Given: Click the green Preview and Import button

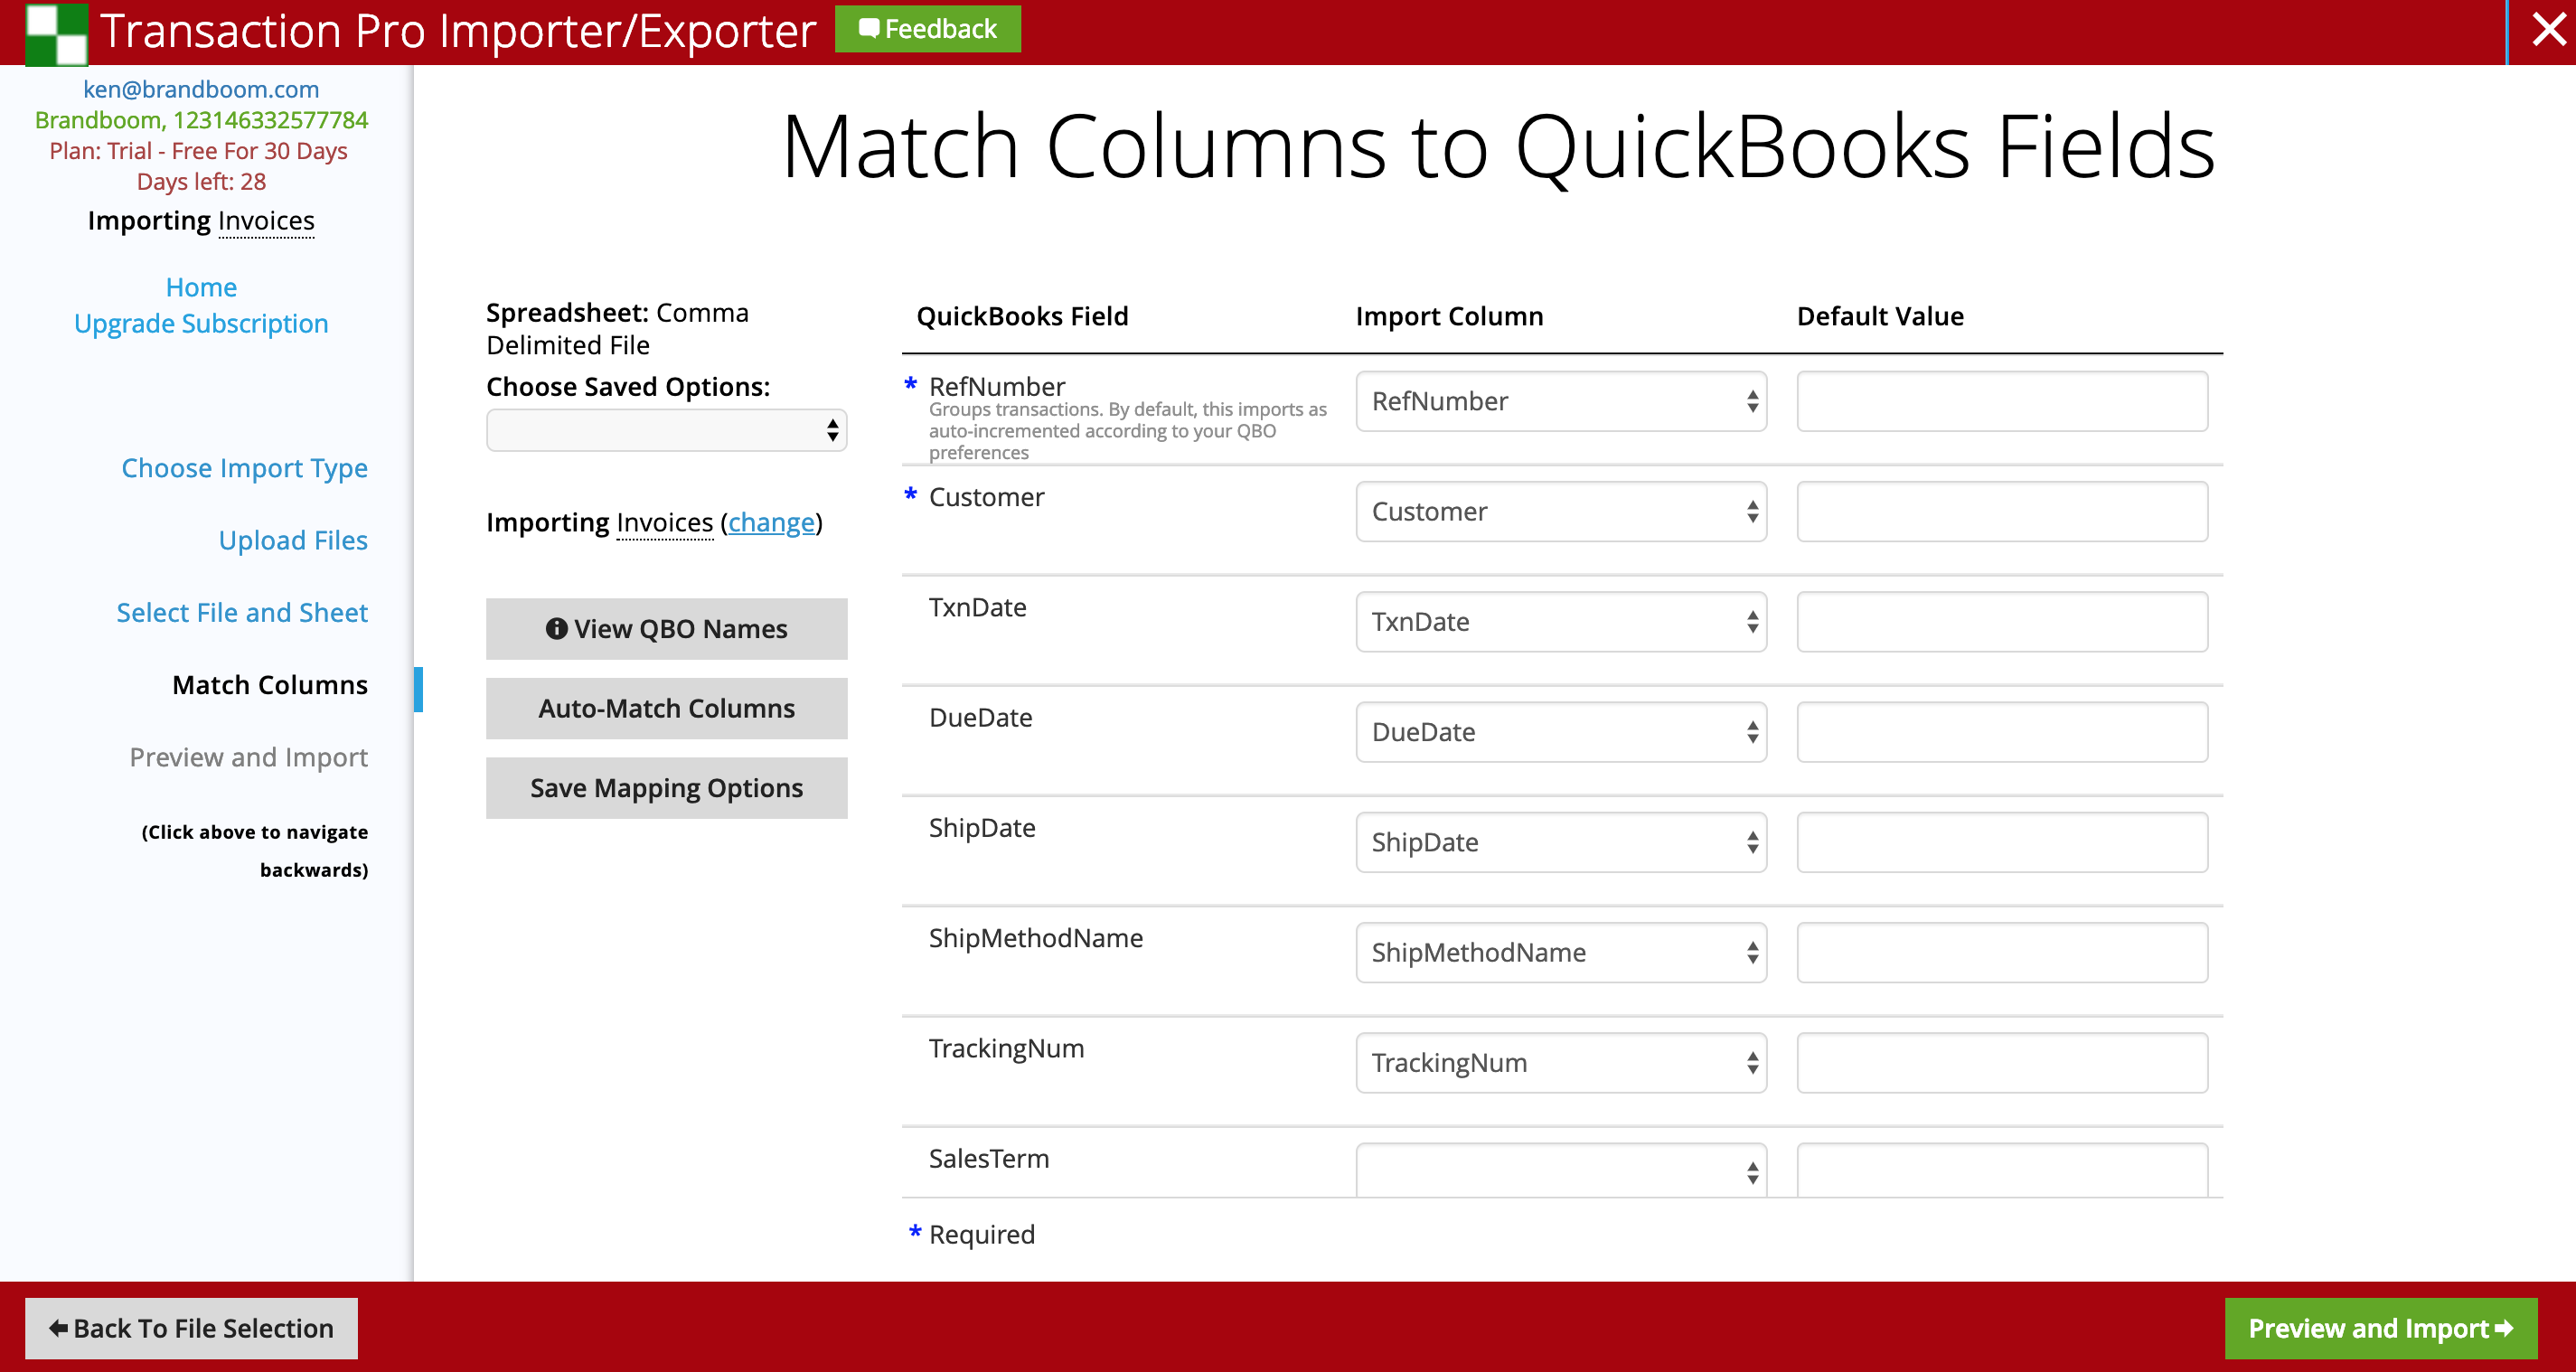Looking at the screenshot, I should point(2380,1328).
